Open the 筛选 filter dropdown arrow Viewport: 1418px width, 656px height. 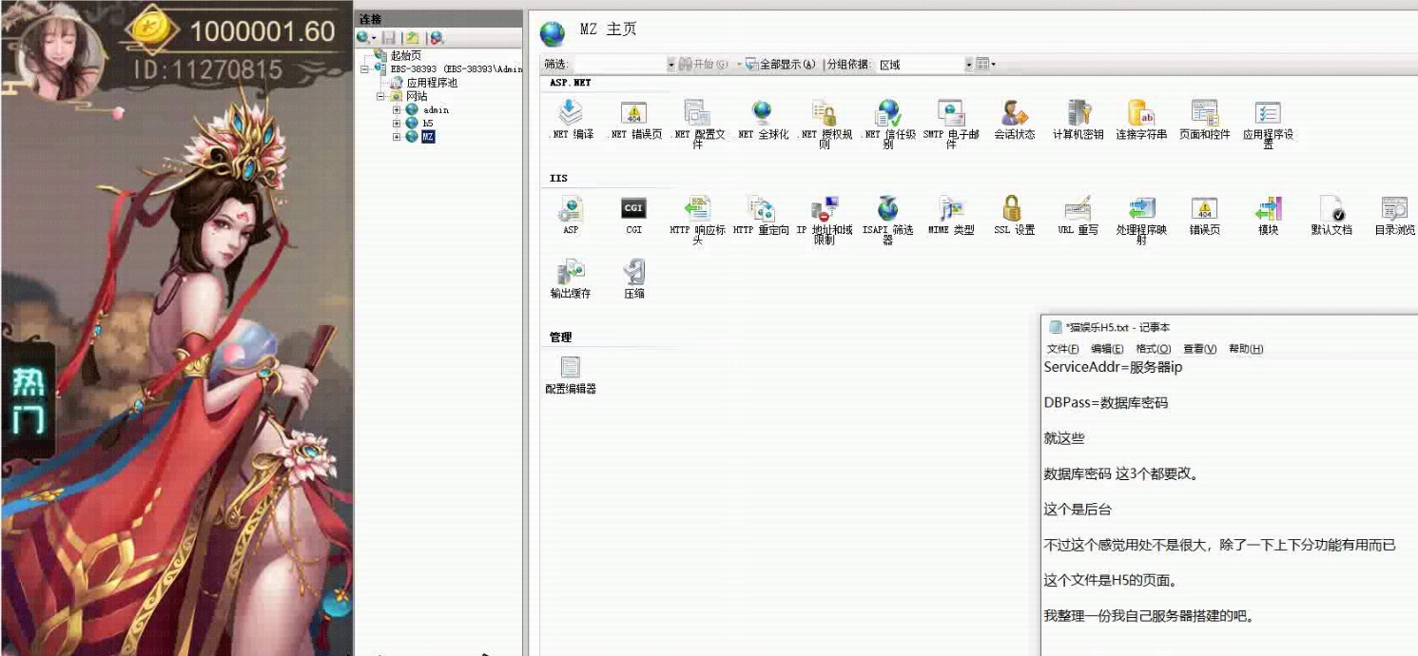[x=670, y=65]
